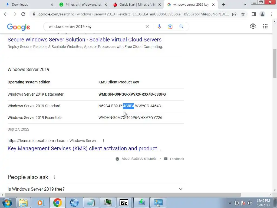Click the vertical page scrollbar thumb
This screenshot has width=277, height=208.
tap(275, 63)
